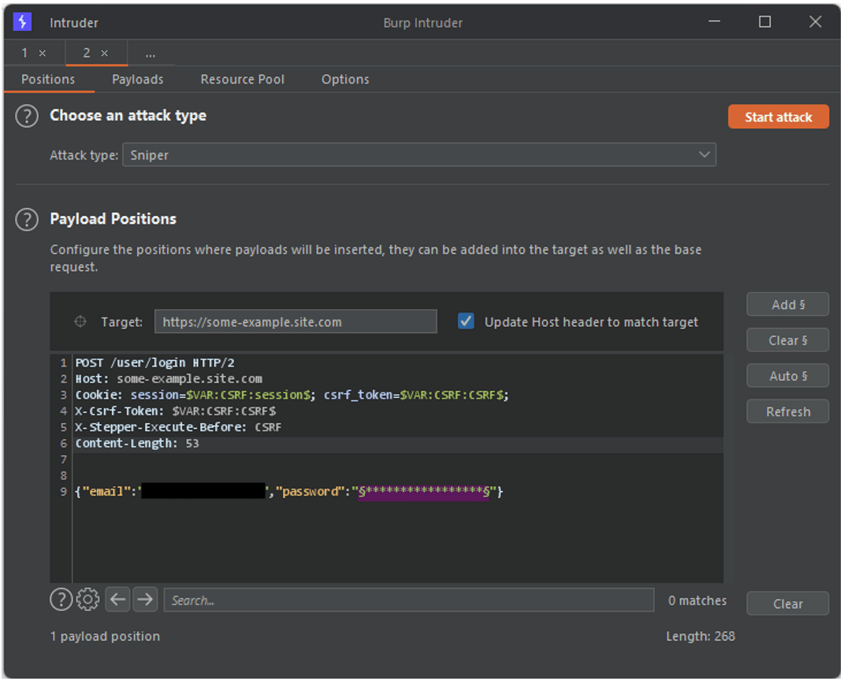Close Intruder tab 2

click(x=104, y=54)
